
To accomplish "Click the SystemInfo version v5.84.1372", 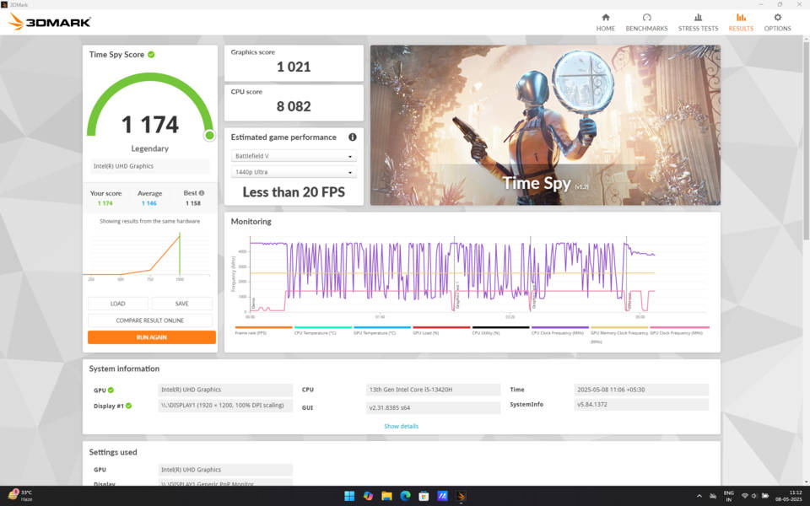I will click(641, 404).
